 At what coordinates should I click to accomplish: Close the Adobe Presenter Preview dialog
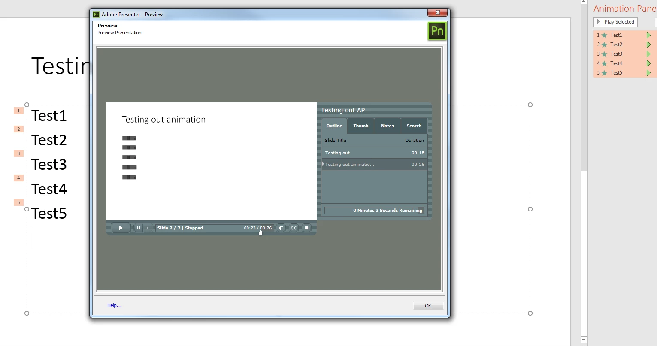(x=438, y=13)
